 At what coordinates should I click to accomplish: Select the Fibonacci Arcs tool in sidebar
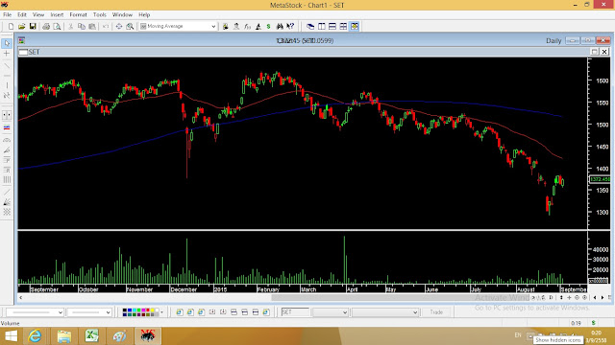point(7,140)
